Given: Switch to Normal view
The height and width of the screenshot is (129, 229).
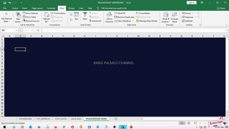Looking at the screenshot, I should (x=182, y=123).
